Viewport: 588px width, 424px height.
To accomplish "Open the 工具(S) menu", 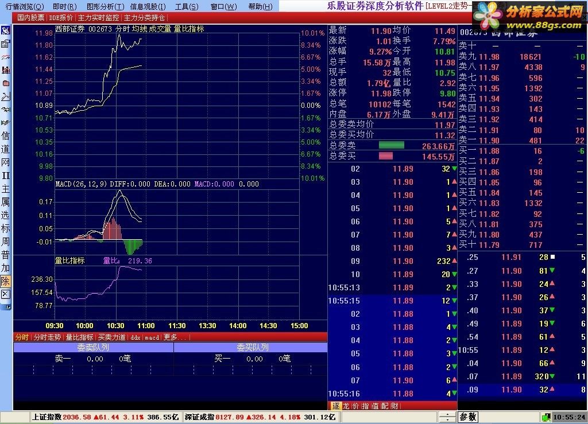I will click(x=187, y=6).
